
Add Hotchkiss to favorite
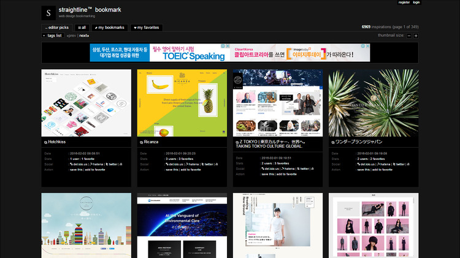click(x=95, y=170)
